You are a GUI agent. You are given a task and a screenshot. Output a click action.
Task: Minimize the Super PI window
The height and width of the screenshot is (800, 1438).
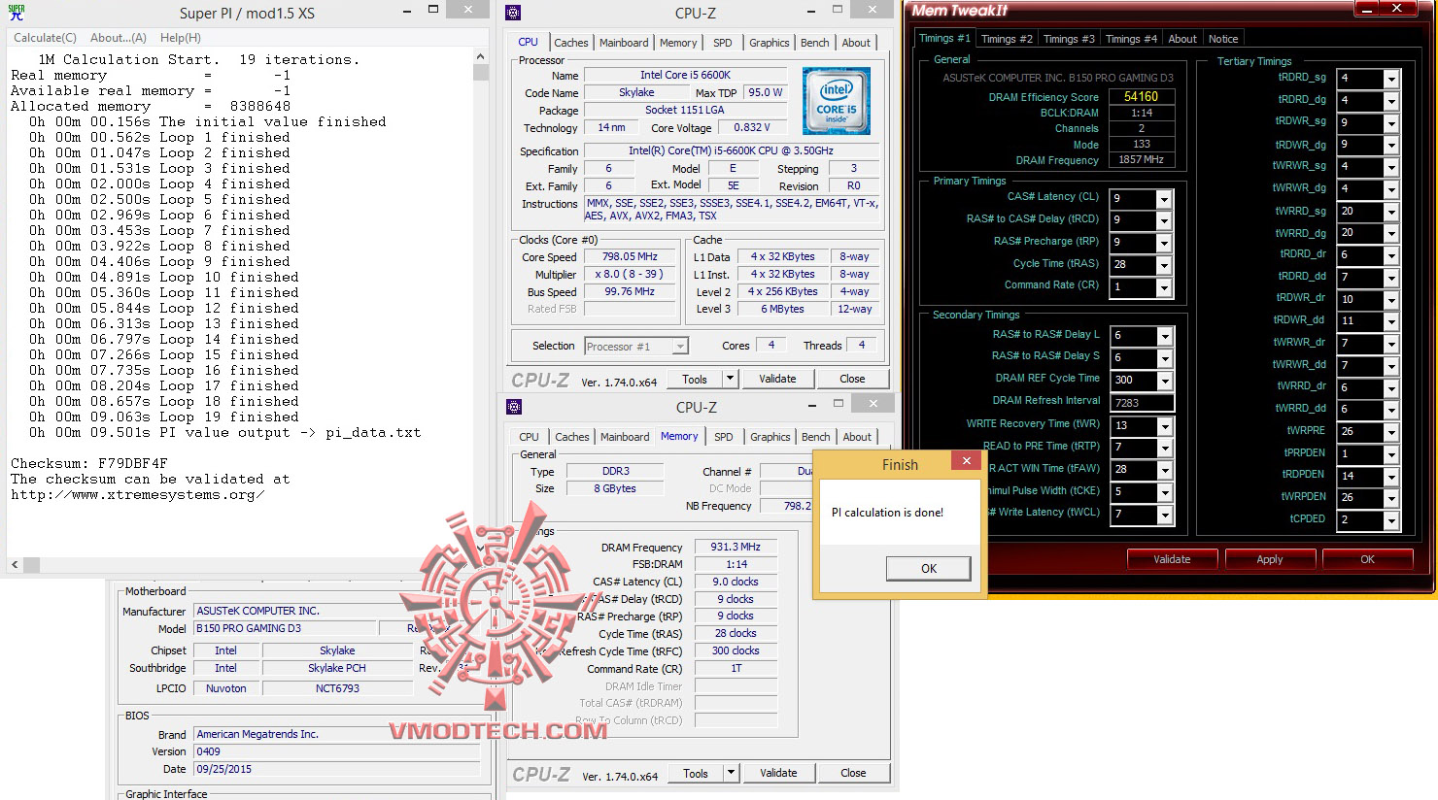tap(409, 11)
